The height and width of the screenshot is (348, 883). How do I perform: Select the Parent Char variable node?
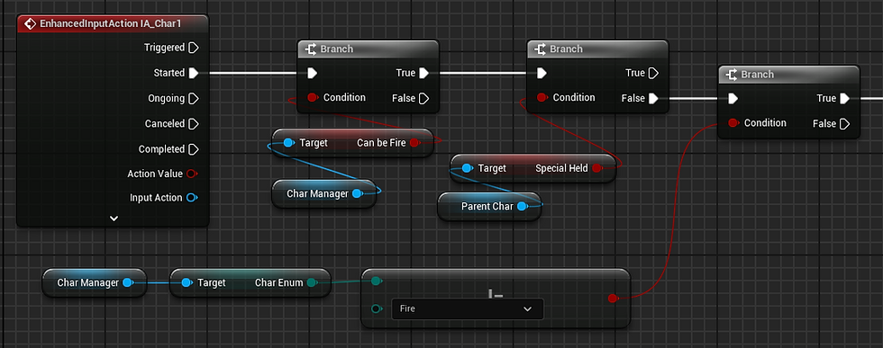489,206
